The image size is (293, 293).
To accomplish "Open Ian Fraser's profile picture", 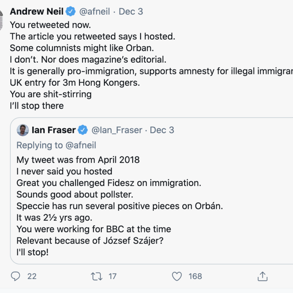I will pos(23,130).
